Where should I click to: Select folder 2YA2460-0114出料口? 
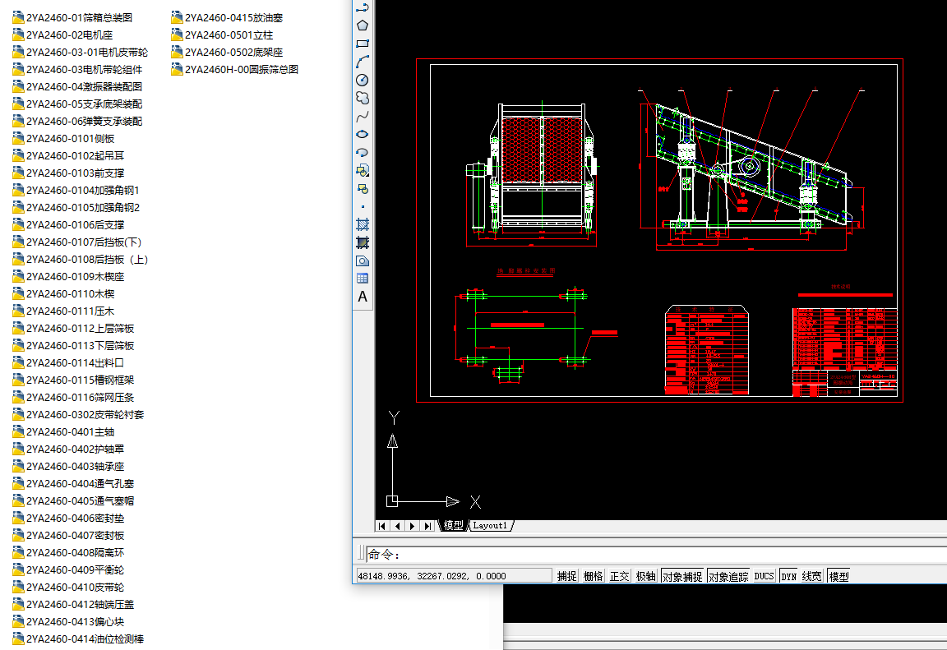[x=68, y=363]
